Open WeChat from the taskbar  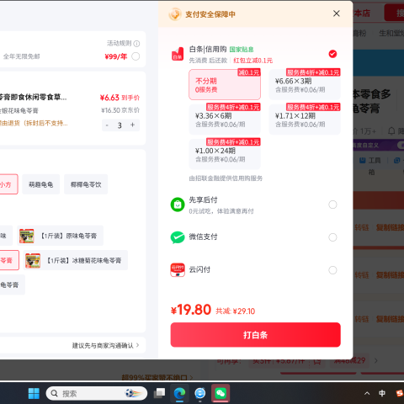click(x=221, y=393)
